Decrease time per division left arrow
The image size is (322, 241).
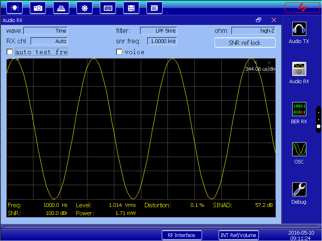(x=256, y=62)
